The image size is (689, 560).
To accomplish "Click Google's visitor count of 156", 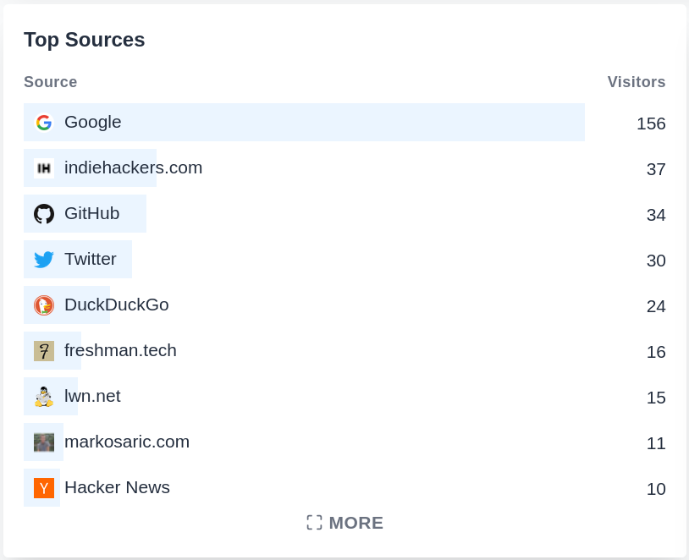I will click(x=650, y=124).
